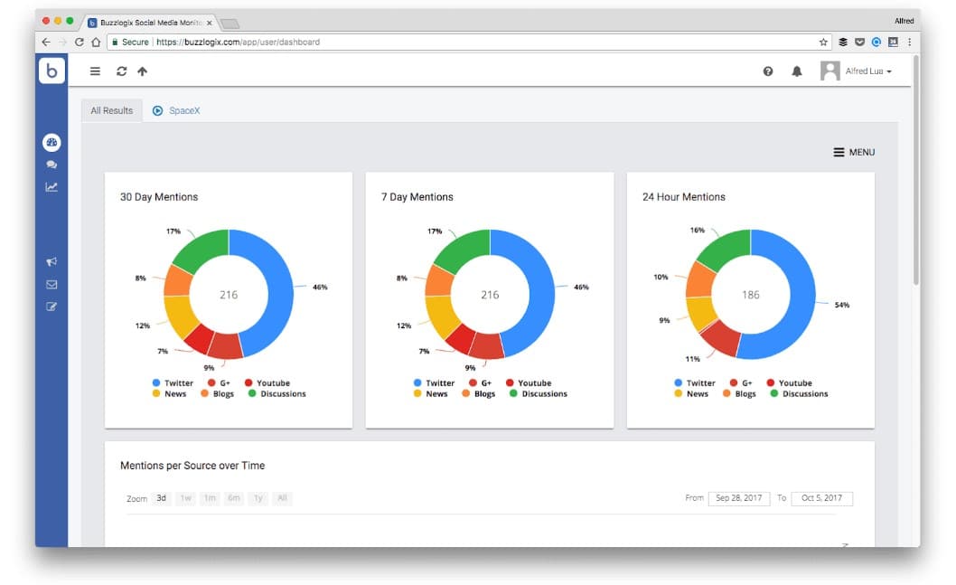Toggle the hamburger sidebar menu icon

95,71
